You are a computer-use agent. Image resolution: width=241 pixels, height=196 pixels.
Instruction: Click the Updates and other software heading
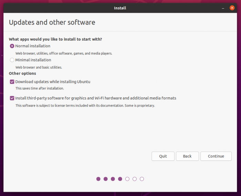[x=52, y=23]
